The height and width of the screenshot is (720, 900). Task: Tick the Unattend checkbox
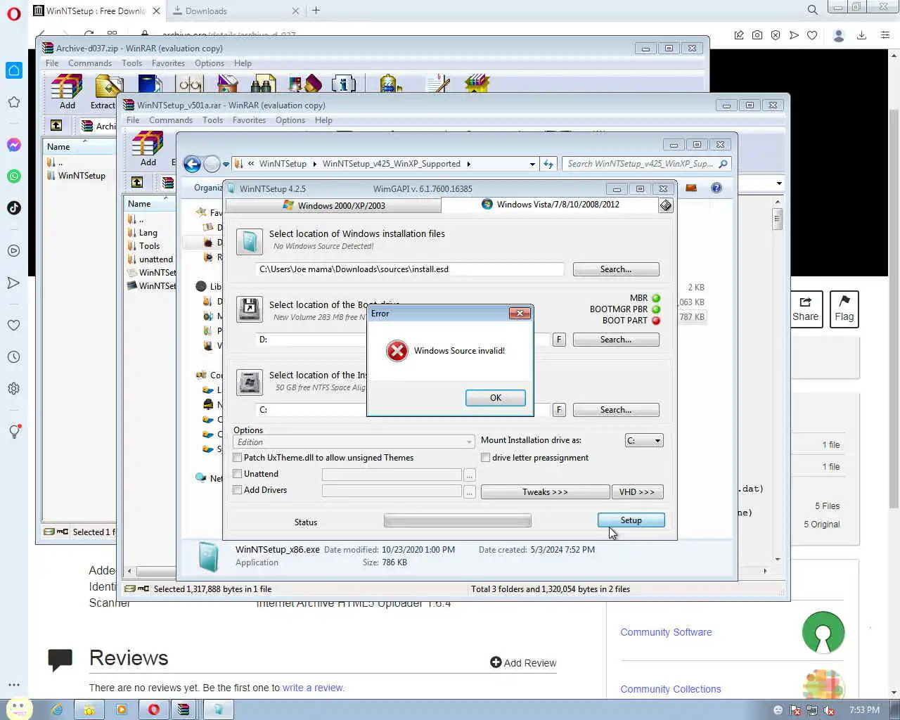coord(238,474)
